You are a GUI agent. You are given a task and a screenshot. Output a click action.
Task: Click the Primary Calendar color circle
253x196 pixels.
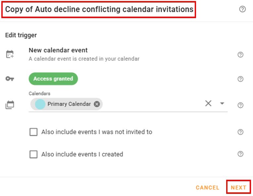tap(40, 104)
